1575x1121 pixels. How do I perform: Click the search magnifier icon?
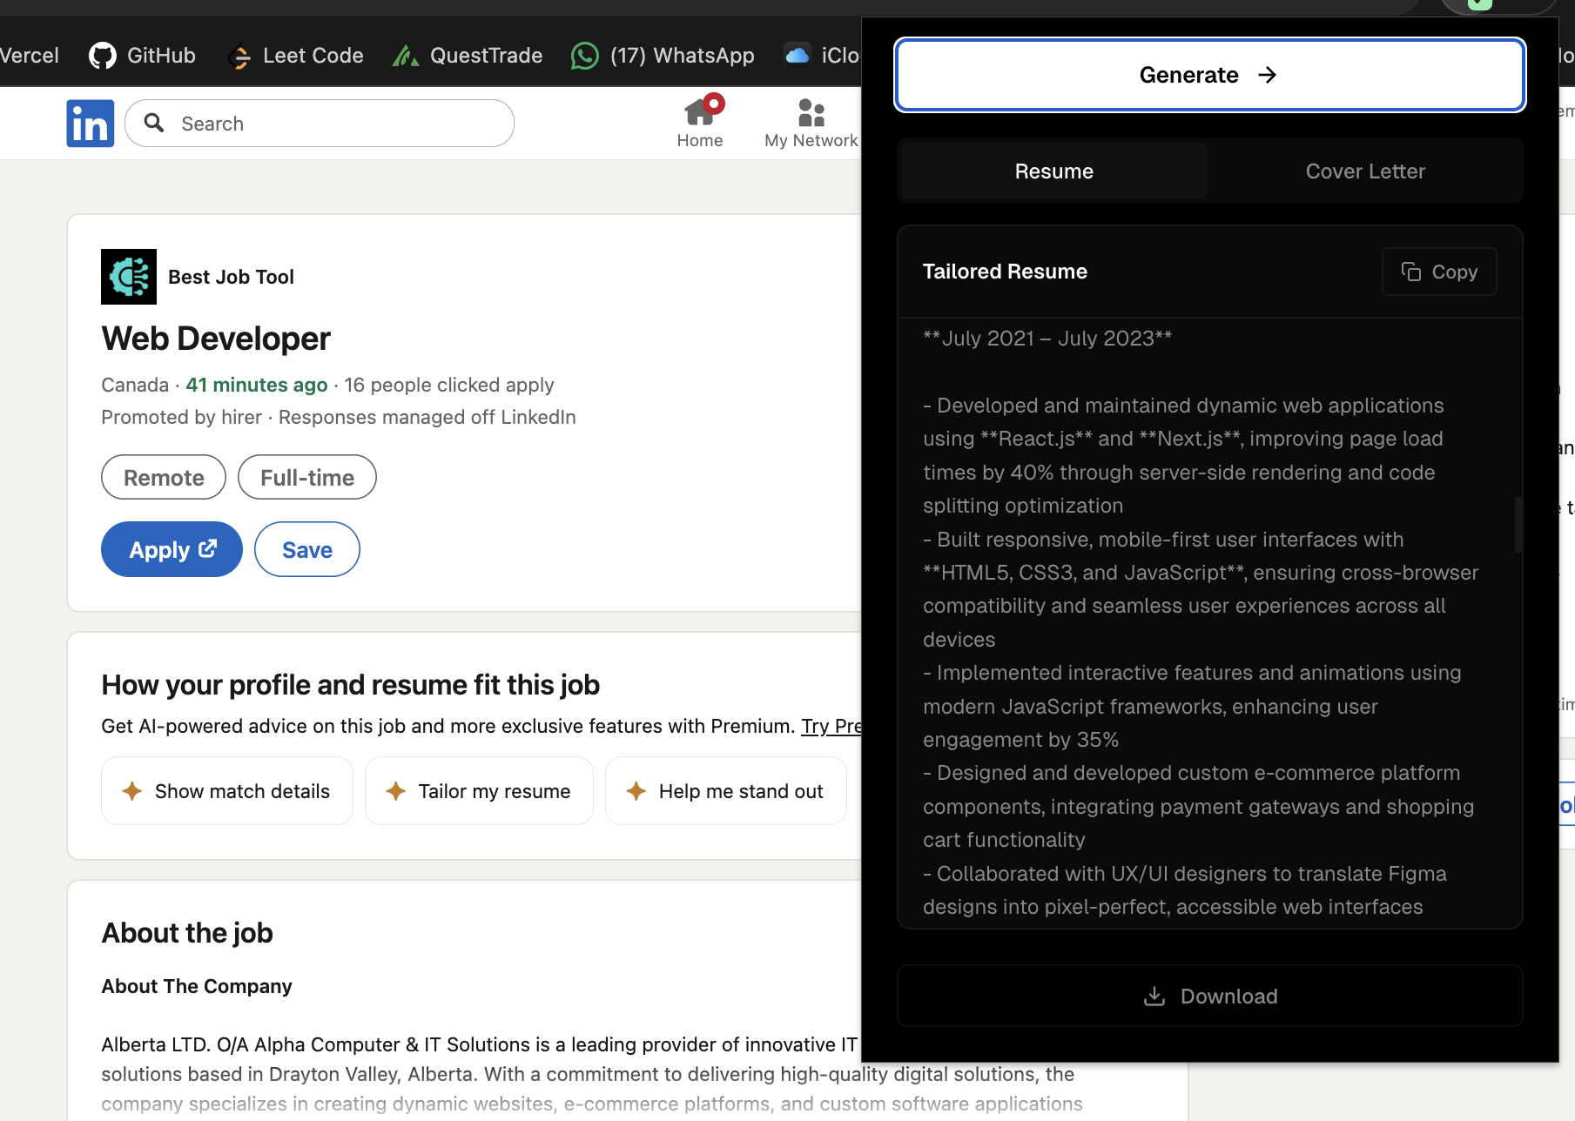(x=154, y=123)
